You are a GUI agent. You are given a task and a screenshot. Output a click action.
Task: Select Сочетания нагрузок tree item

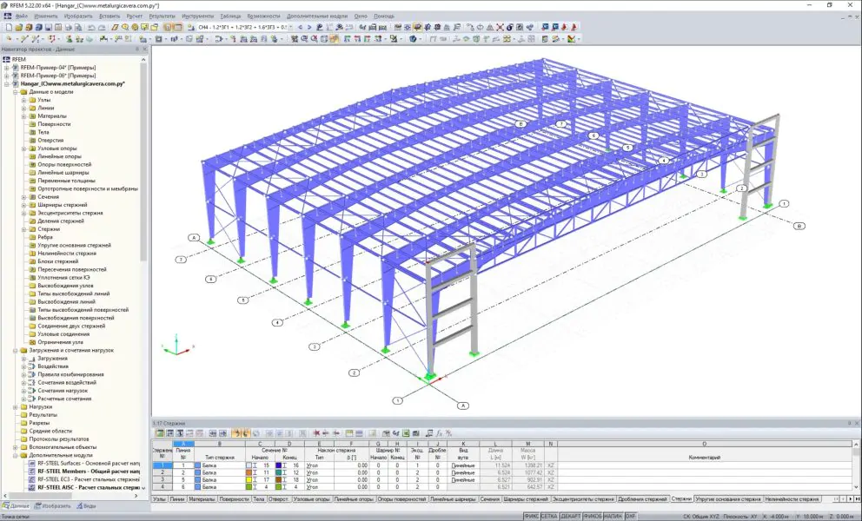(x=62, y=391)
